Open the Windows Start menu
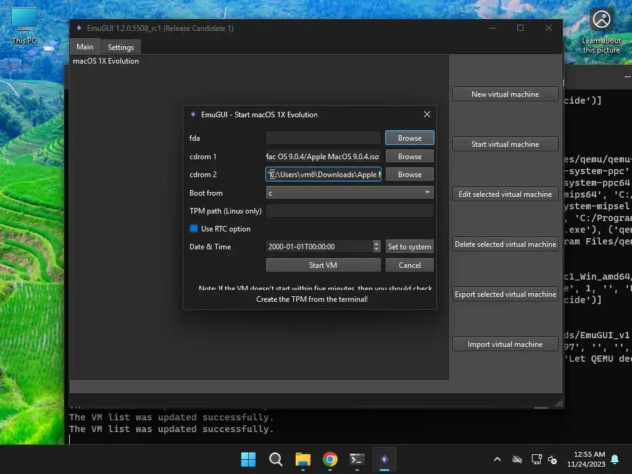The height and width of the screenshot is (474, 632). click(x=248, y=459)
